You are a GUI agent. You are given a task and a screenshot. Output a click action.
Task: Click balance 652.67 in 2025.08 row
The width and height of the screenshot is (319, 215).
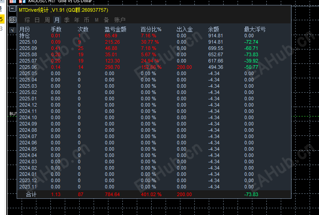coord(216,55)
